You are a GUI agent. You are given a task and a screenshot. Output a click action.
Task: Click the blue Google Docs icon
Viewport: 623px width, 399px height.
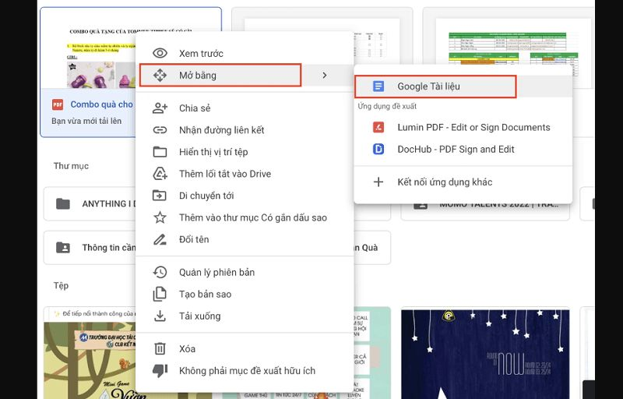[x=378, y=87]
